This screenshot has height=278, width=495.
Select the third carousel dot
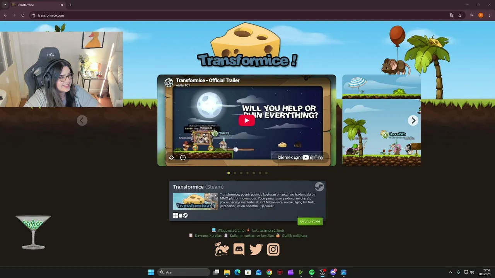[x=241, y=173]
